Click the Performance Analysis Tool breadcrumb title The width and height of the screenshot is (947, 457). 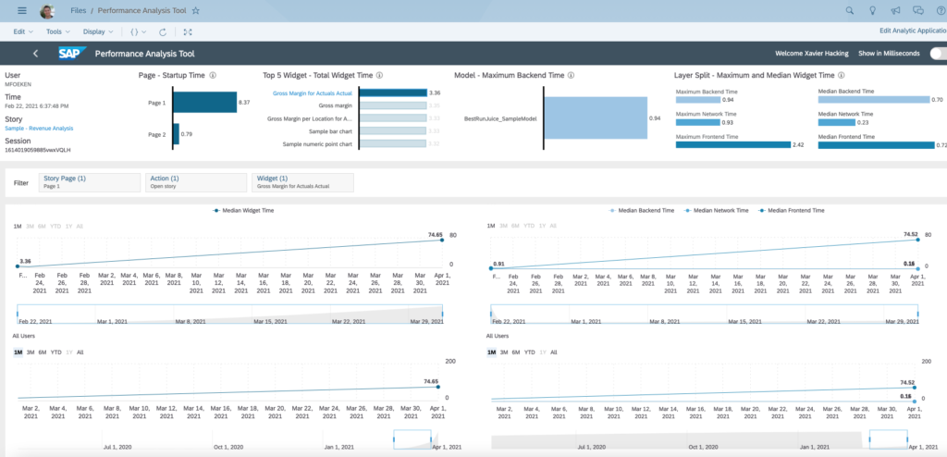coord(142,11)
